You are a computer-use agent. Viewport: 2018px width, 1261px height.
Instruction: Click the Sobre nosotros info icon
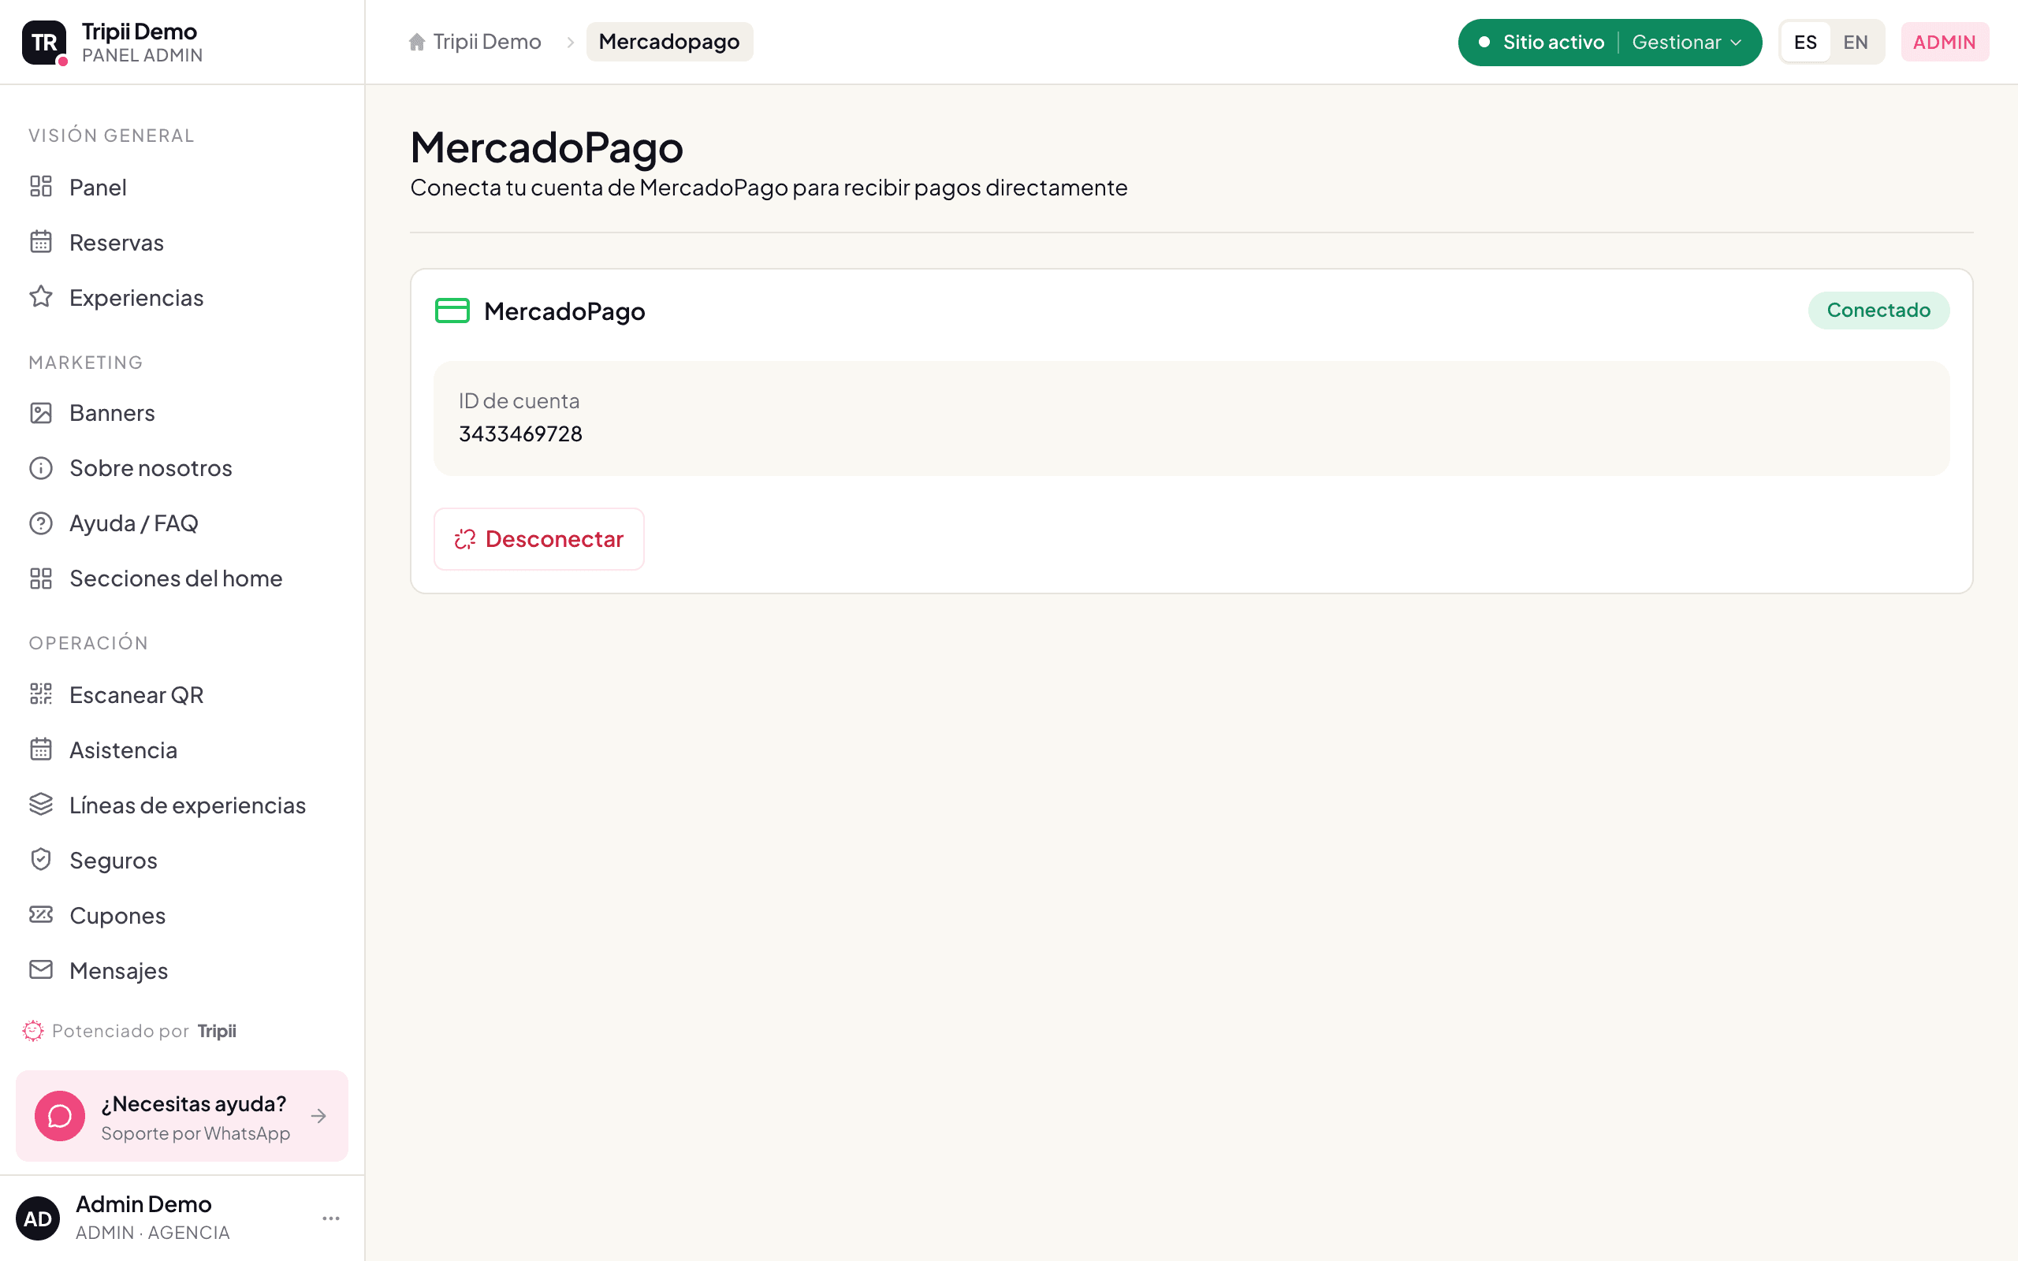(41, 468)
